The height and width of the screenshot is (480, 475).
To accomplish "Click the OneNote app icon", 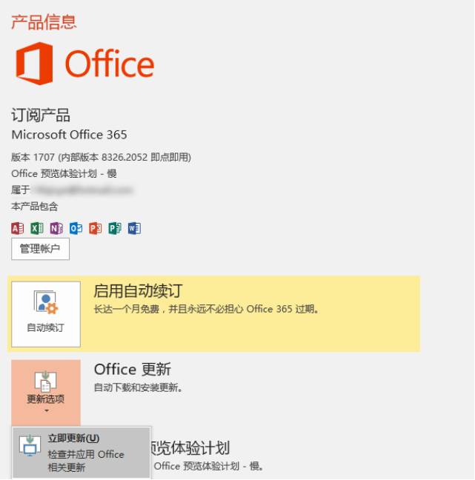I will (56, 228).
